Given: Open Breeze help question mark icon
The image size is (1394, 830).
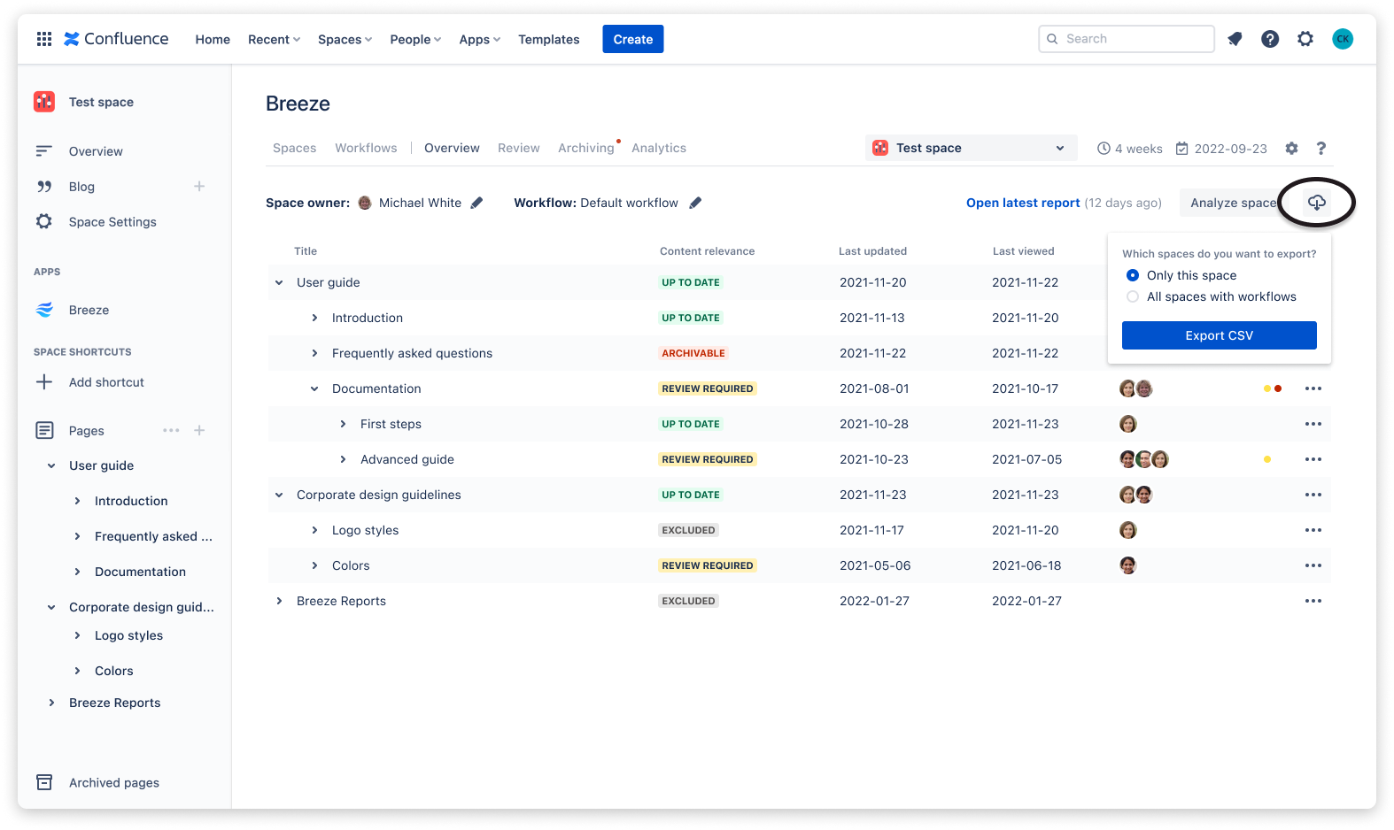Looking at the screenshot, I should (1321, 149).
